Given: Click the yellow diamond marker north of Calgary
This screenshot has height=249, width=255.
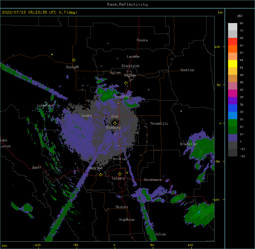Looking at the screenshot, I should [120, 174].
